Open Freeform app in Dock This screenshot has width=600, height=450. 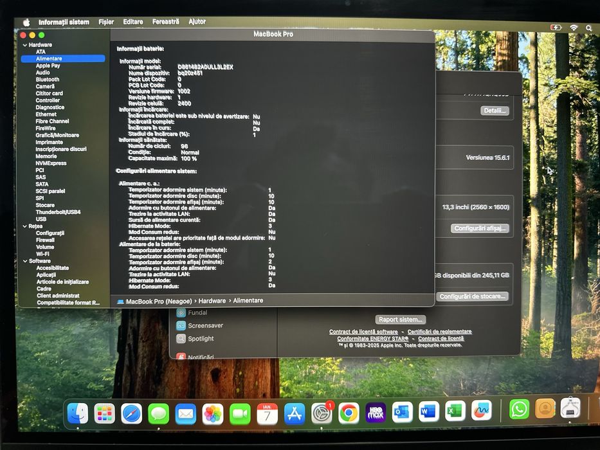(482, 410)
